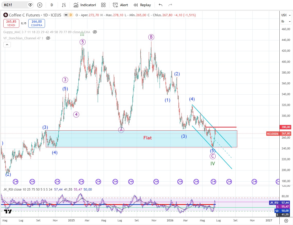Collapse the indicator legend with the chevron
Viewport: 293px width, 225px height.
[7, 45]
